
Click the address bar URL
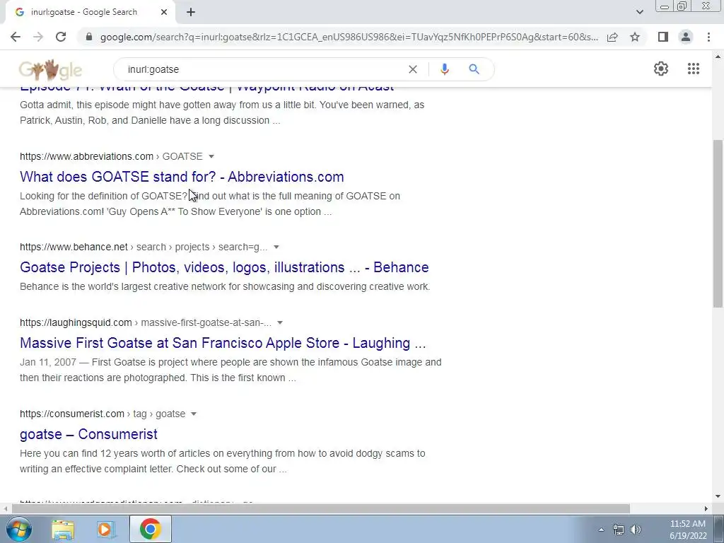[x=349, y=37]
